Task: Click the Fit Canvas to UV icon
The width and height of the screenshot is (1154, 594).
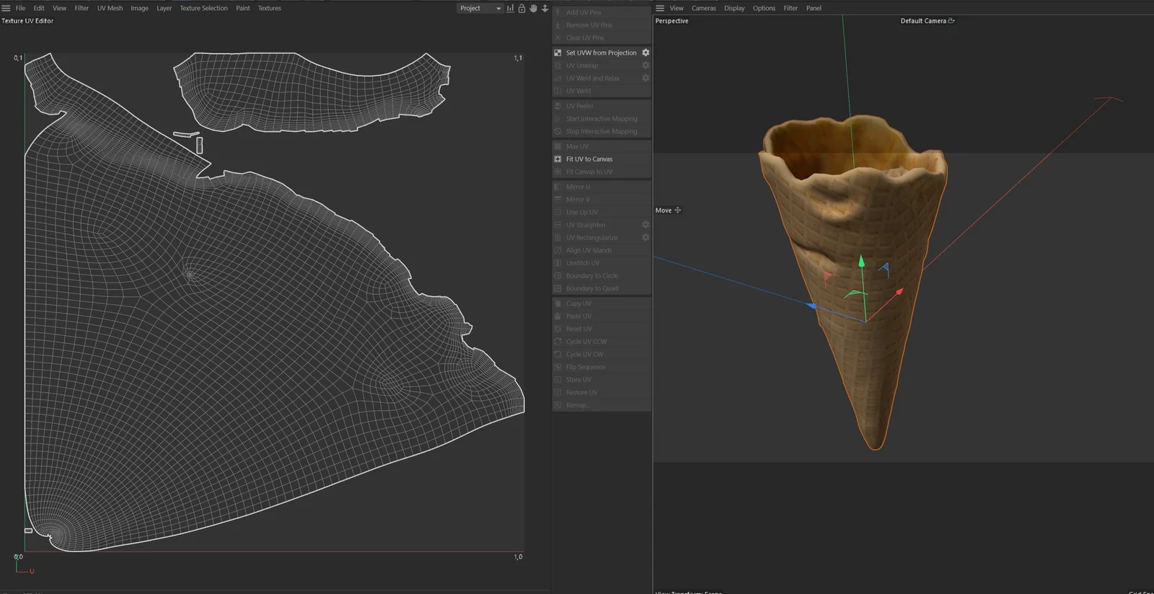Action: point(558,172)
